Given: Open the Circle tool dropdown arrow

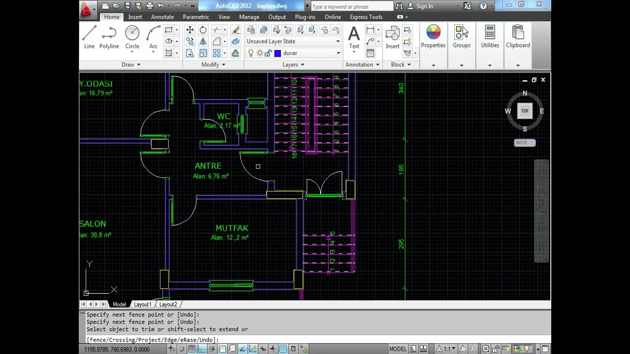Looking at the screenshot, I should click(x=132, y=52).
